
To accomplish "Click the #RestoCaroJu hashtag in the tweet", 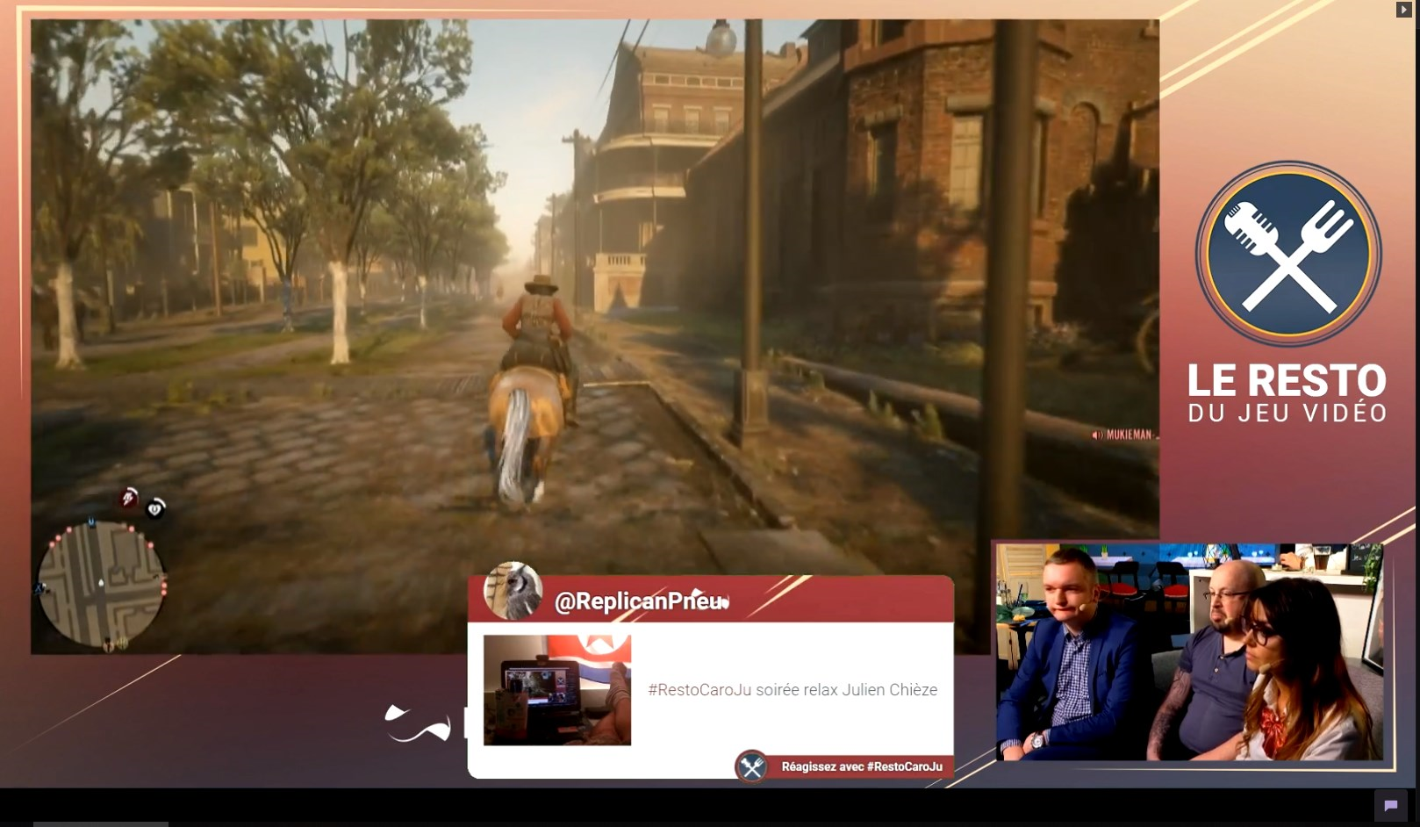I will click(699, 690).
